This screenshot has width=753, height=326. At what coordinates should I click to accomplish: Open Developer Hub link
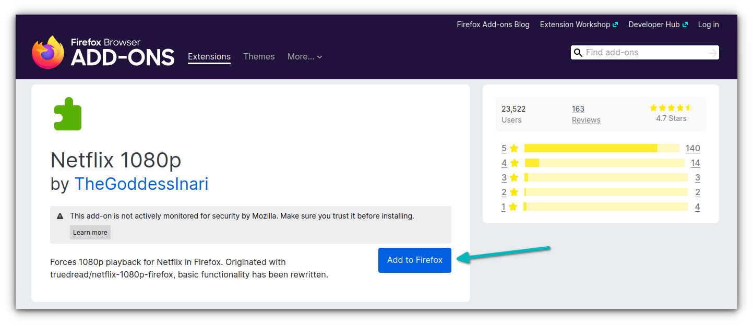[x=658, y=25]
